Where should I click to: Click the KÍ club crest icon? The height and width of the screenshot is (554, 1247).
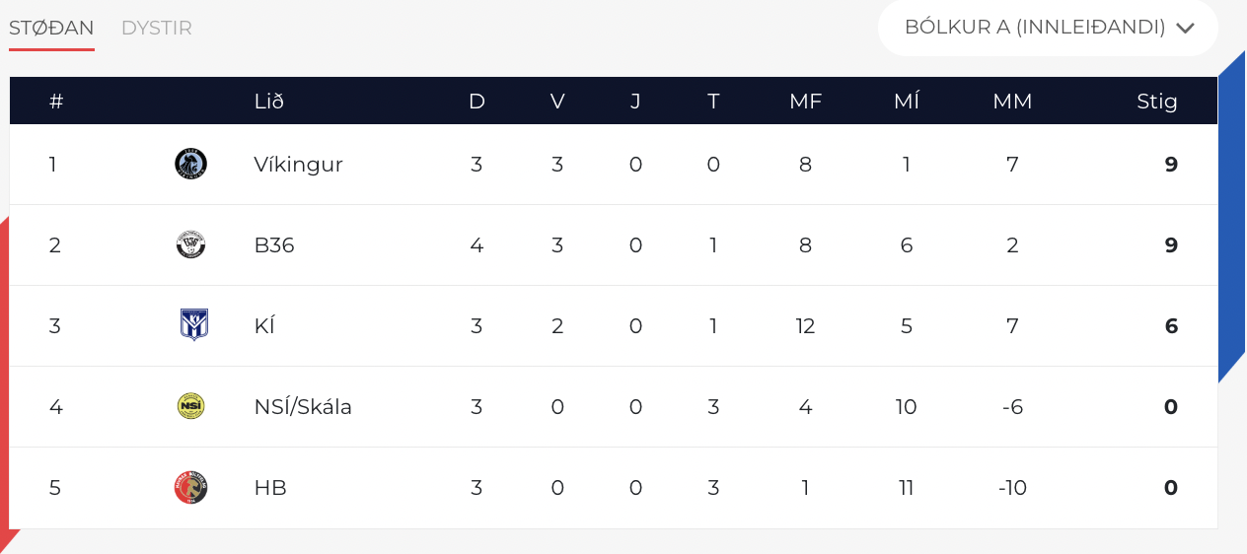click(193, 324)
